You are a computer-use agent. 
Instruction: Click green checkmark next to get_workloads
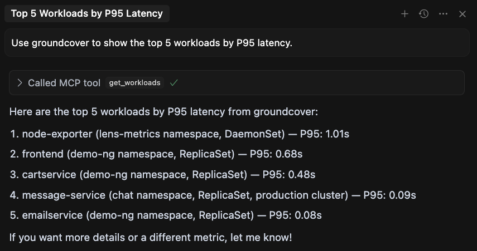pyautogui.click(x=174, y=83)
